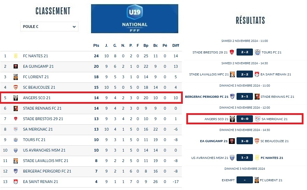This screenshot has width=307, height=190.
Task: Click the EA Guingamp 21 crest in standings
Action: (16, 66)
